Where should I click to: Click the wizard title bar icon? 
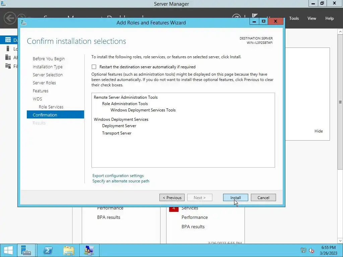(23, 22)
